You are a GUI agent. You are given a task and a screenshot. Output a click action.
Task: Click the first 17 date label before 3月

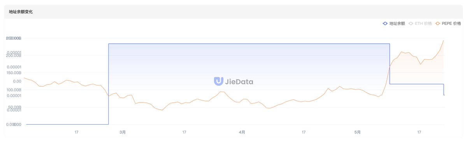[77, 132]
